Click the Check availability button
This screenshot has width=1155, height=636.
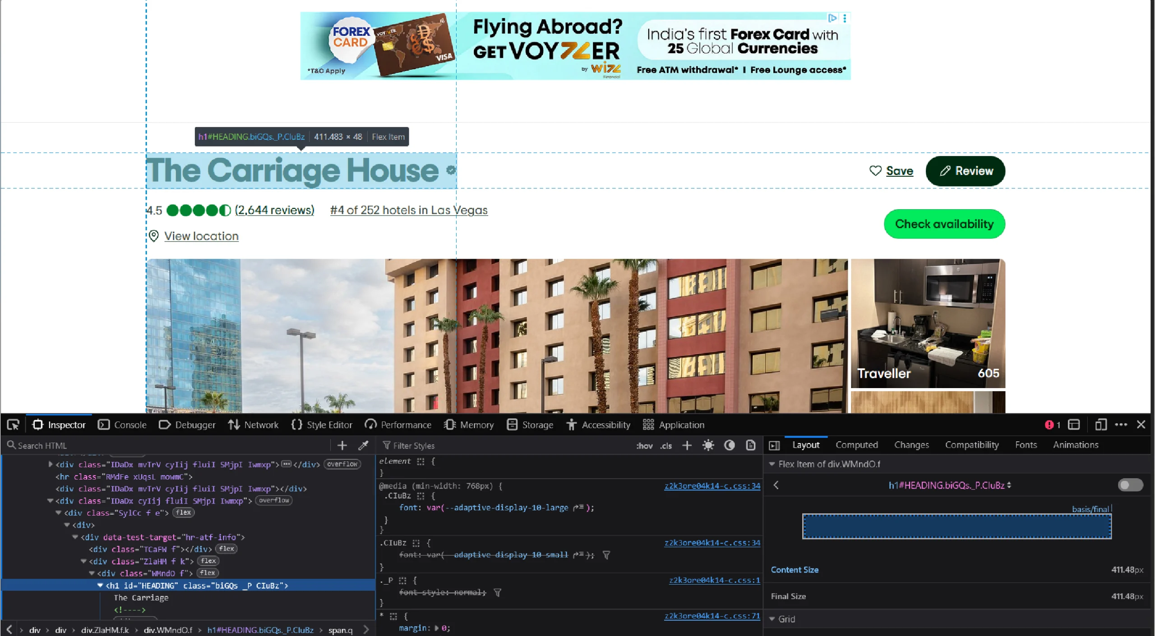[x=944, y=224]
